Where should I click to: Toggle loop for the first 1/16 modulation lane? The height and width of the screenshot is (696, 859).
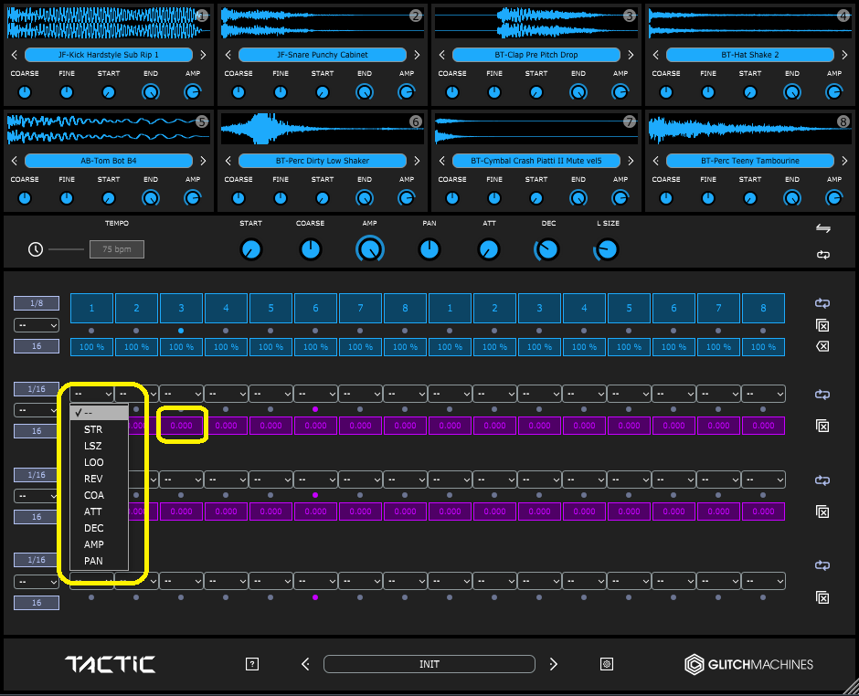(822, 395)
